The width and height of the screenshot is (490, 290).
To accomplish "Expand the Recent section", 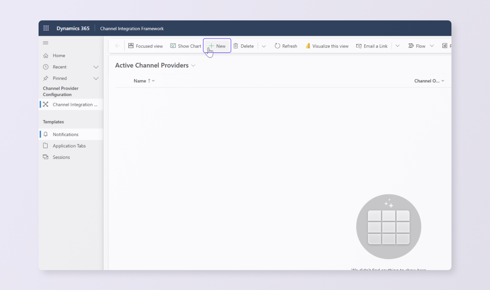I will 96,67.
